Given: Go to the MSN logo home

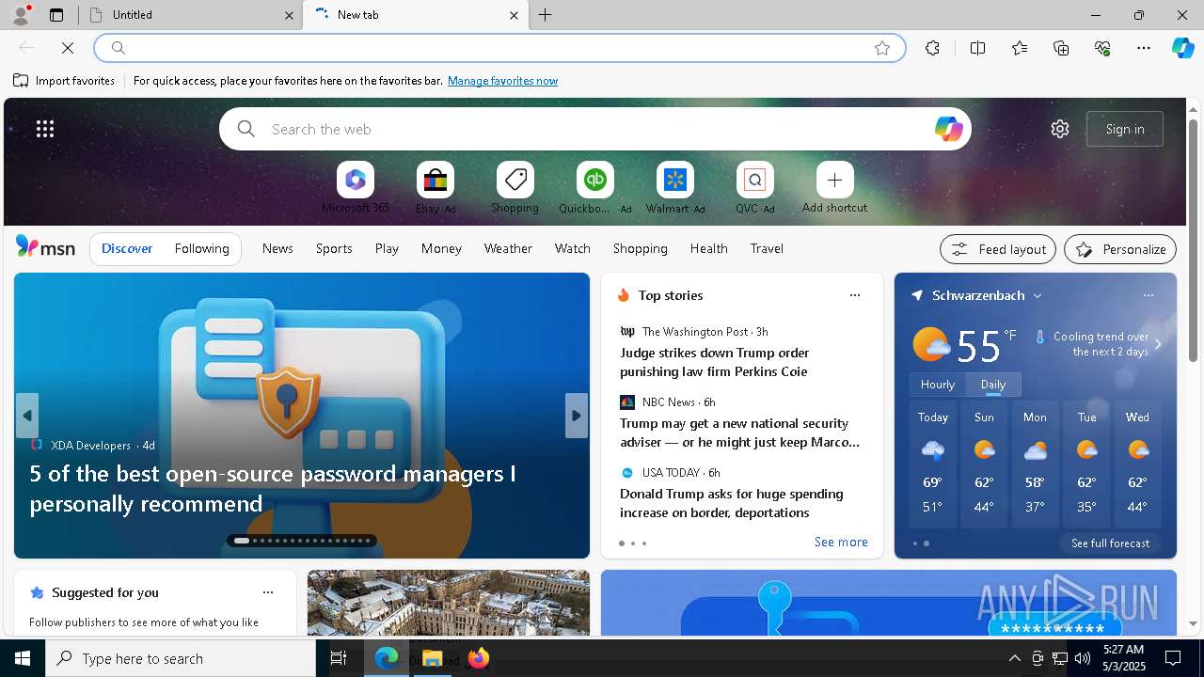Looking at the screenshot, I should click(x=45, y=247).
